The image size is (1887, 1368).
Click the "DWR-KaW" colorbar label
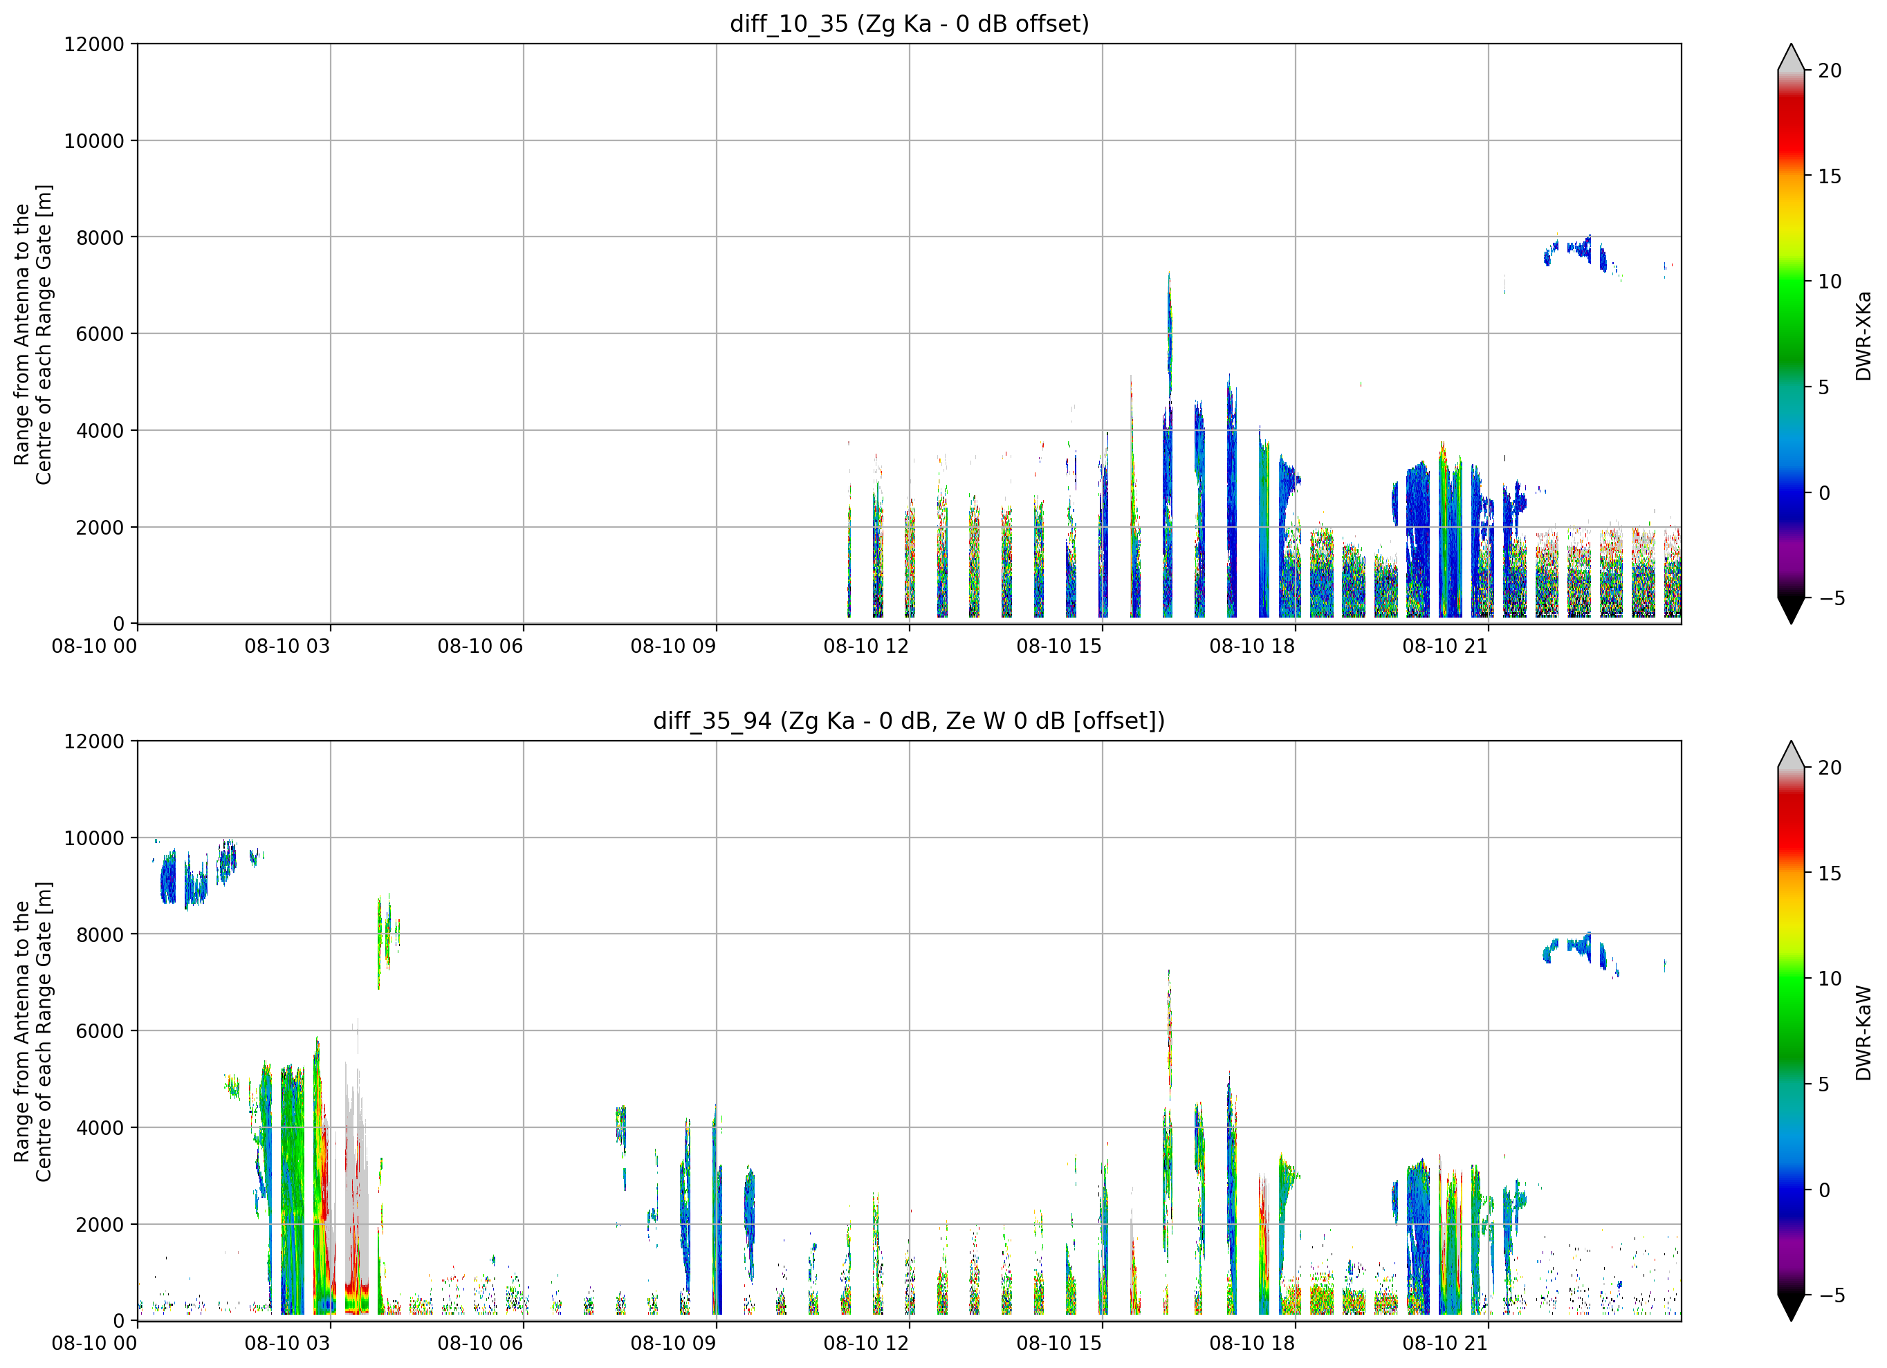[1863, 1033]
